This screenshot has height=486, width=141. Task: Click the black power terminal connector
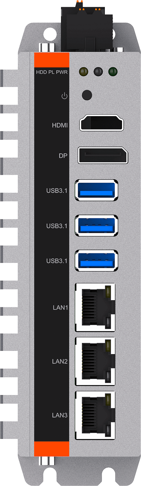coord(87,28)
